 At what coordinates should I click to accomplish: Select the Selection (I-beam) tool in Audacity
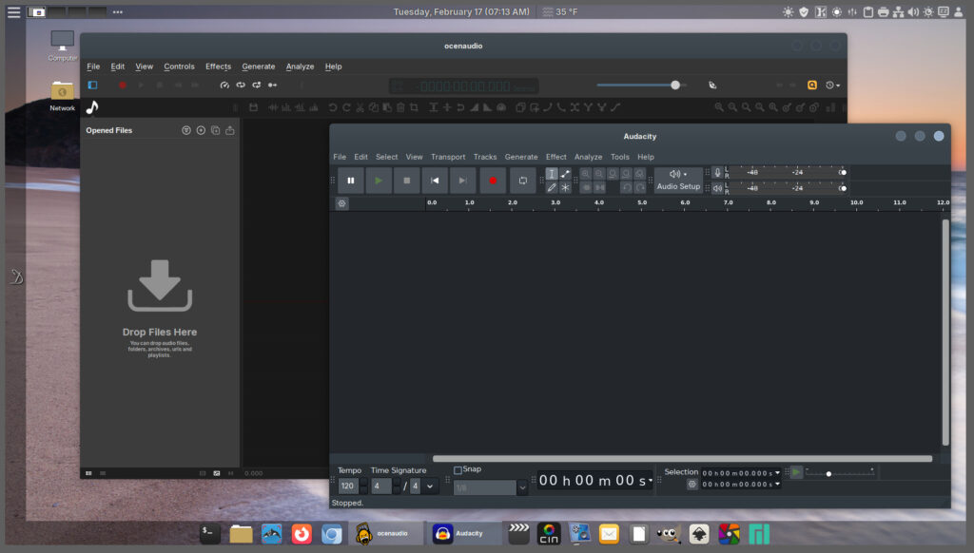pyautogui.click(x=552, y=174)
